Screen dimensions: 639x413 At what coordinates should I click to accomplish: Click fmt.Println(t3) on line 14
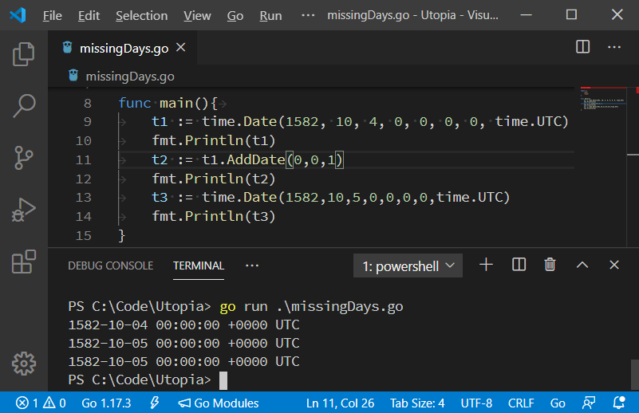point(214,216)
